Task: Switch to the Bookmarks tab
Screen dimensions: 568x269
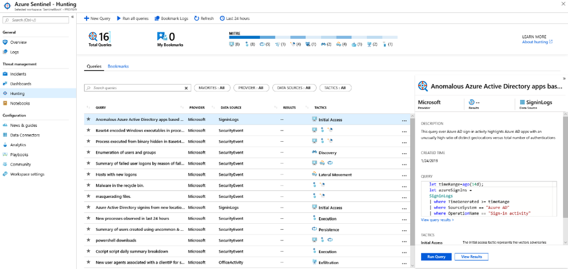Action: tap(118, 66)
